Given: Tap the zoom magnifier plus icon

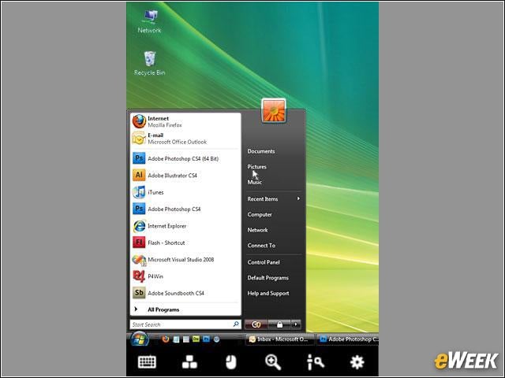Looking at the screenshot, I should [x=273, y=362].
